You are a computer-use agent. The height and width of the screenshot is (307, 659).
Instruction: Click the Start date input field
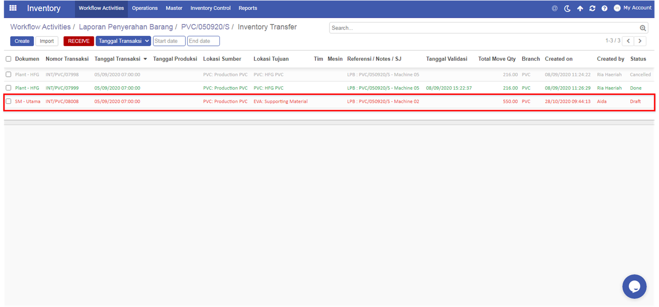click(169, 41)
